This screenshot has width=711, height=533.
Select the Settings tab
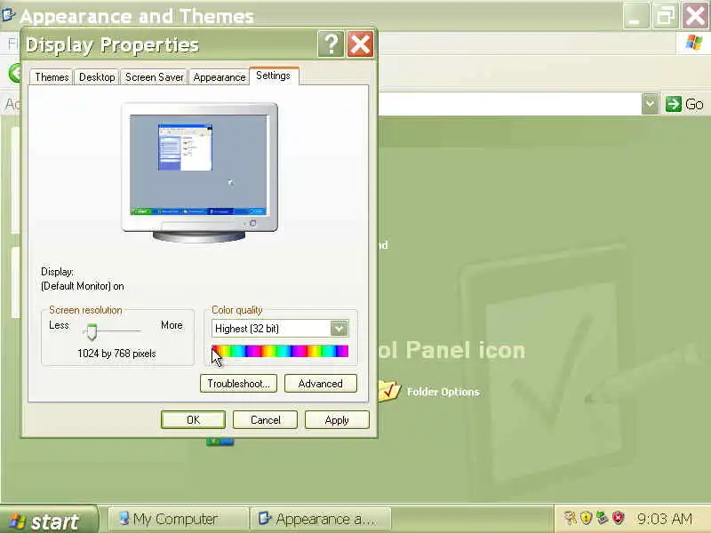pyautogui.click(x=274, y=76)
